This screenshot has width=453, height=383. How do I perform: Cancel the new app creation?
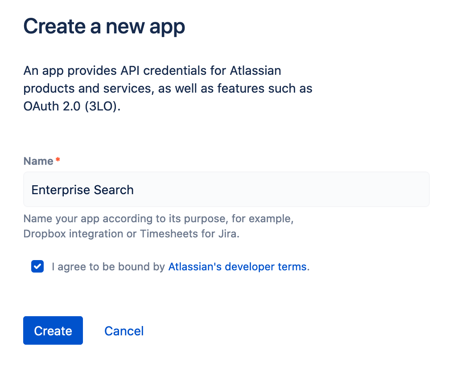124,331
